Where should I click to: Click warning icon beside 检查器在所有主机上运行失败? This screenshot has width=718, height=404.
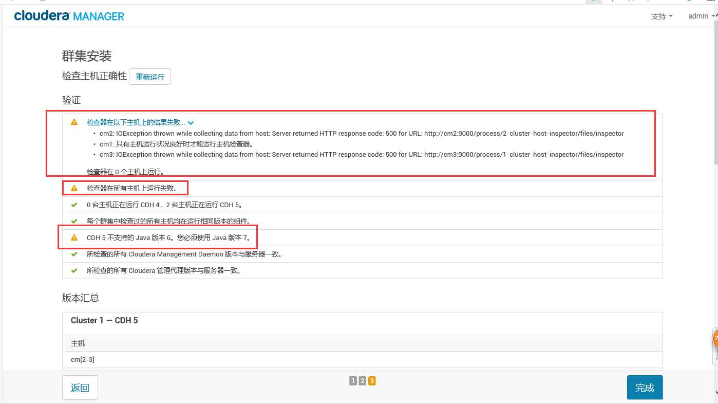74,189
